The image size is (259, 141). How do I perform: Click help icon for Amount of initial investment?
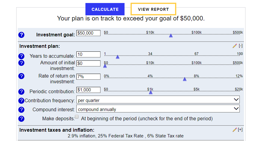point(21,63)
